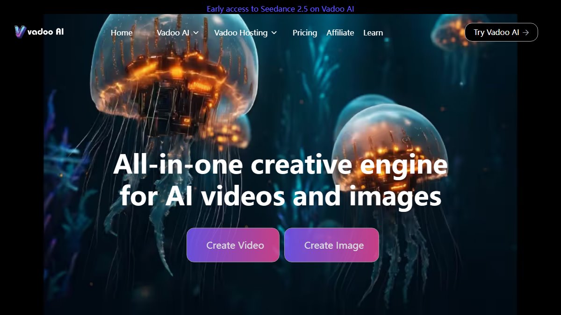Screen dimensions: 561x315
Task: Go to the Home menu item
Action: click(122, 33)
